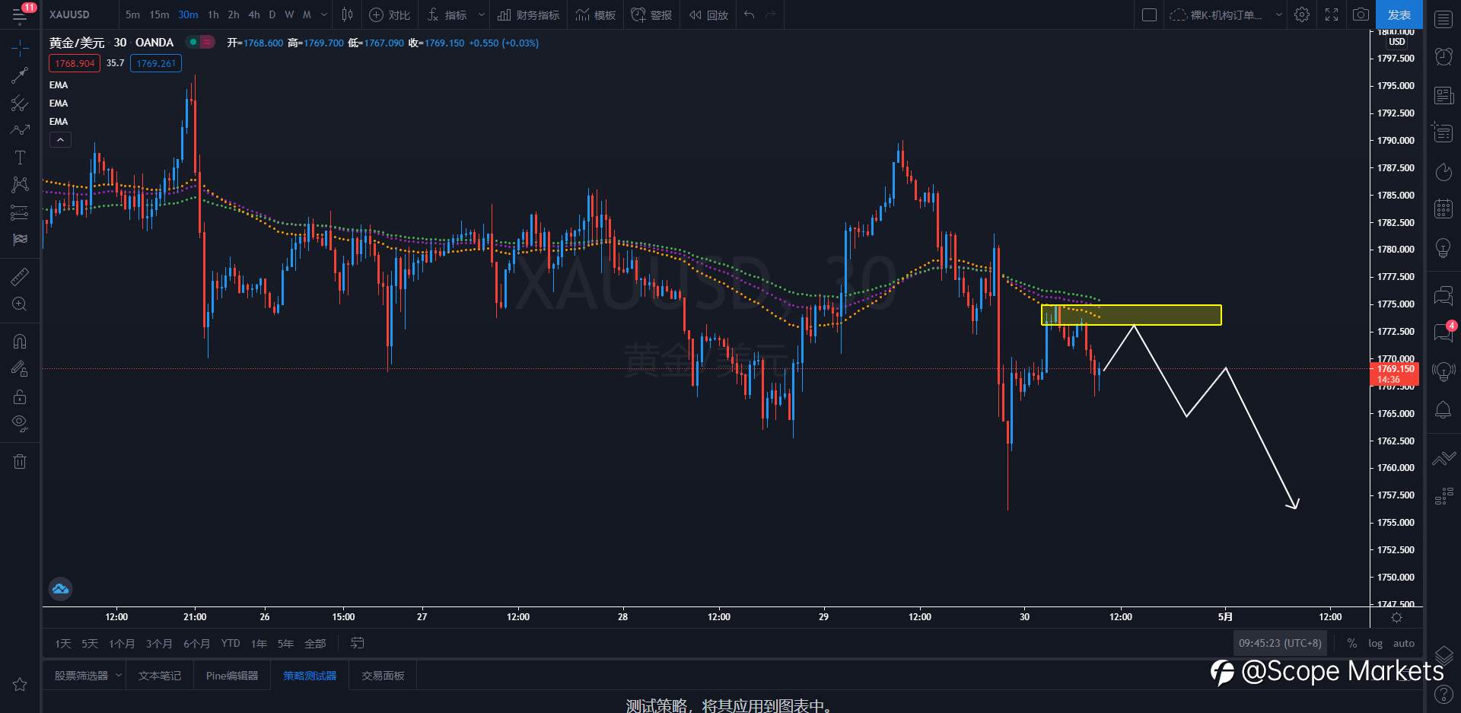Open the candlestick chart style selector
This screenshot has width=1461, height=713.
tap(347, 14)
